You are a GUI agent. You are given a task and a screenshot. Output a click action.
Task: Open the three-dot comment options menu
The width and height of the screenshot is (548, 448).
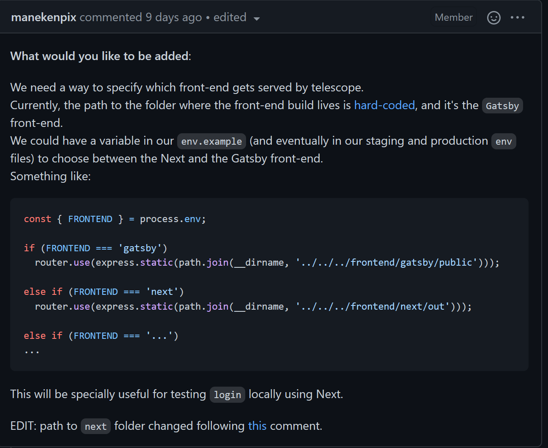pyautogui.click(x=518, y=17)
